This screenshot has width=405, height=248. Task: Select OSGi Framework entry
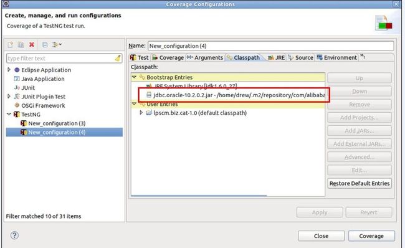pos(43,106)
